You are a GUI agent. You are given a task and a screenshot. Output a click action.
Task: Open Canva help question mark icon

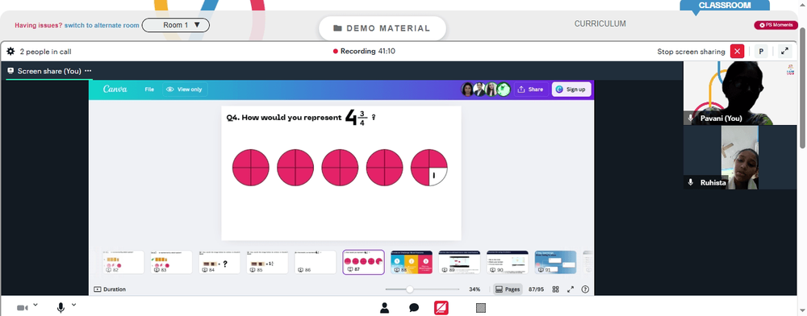point(584,289)
